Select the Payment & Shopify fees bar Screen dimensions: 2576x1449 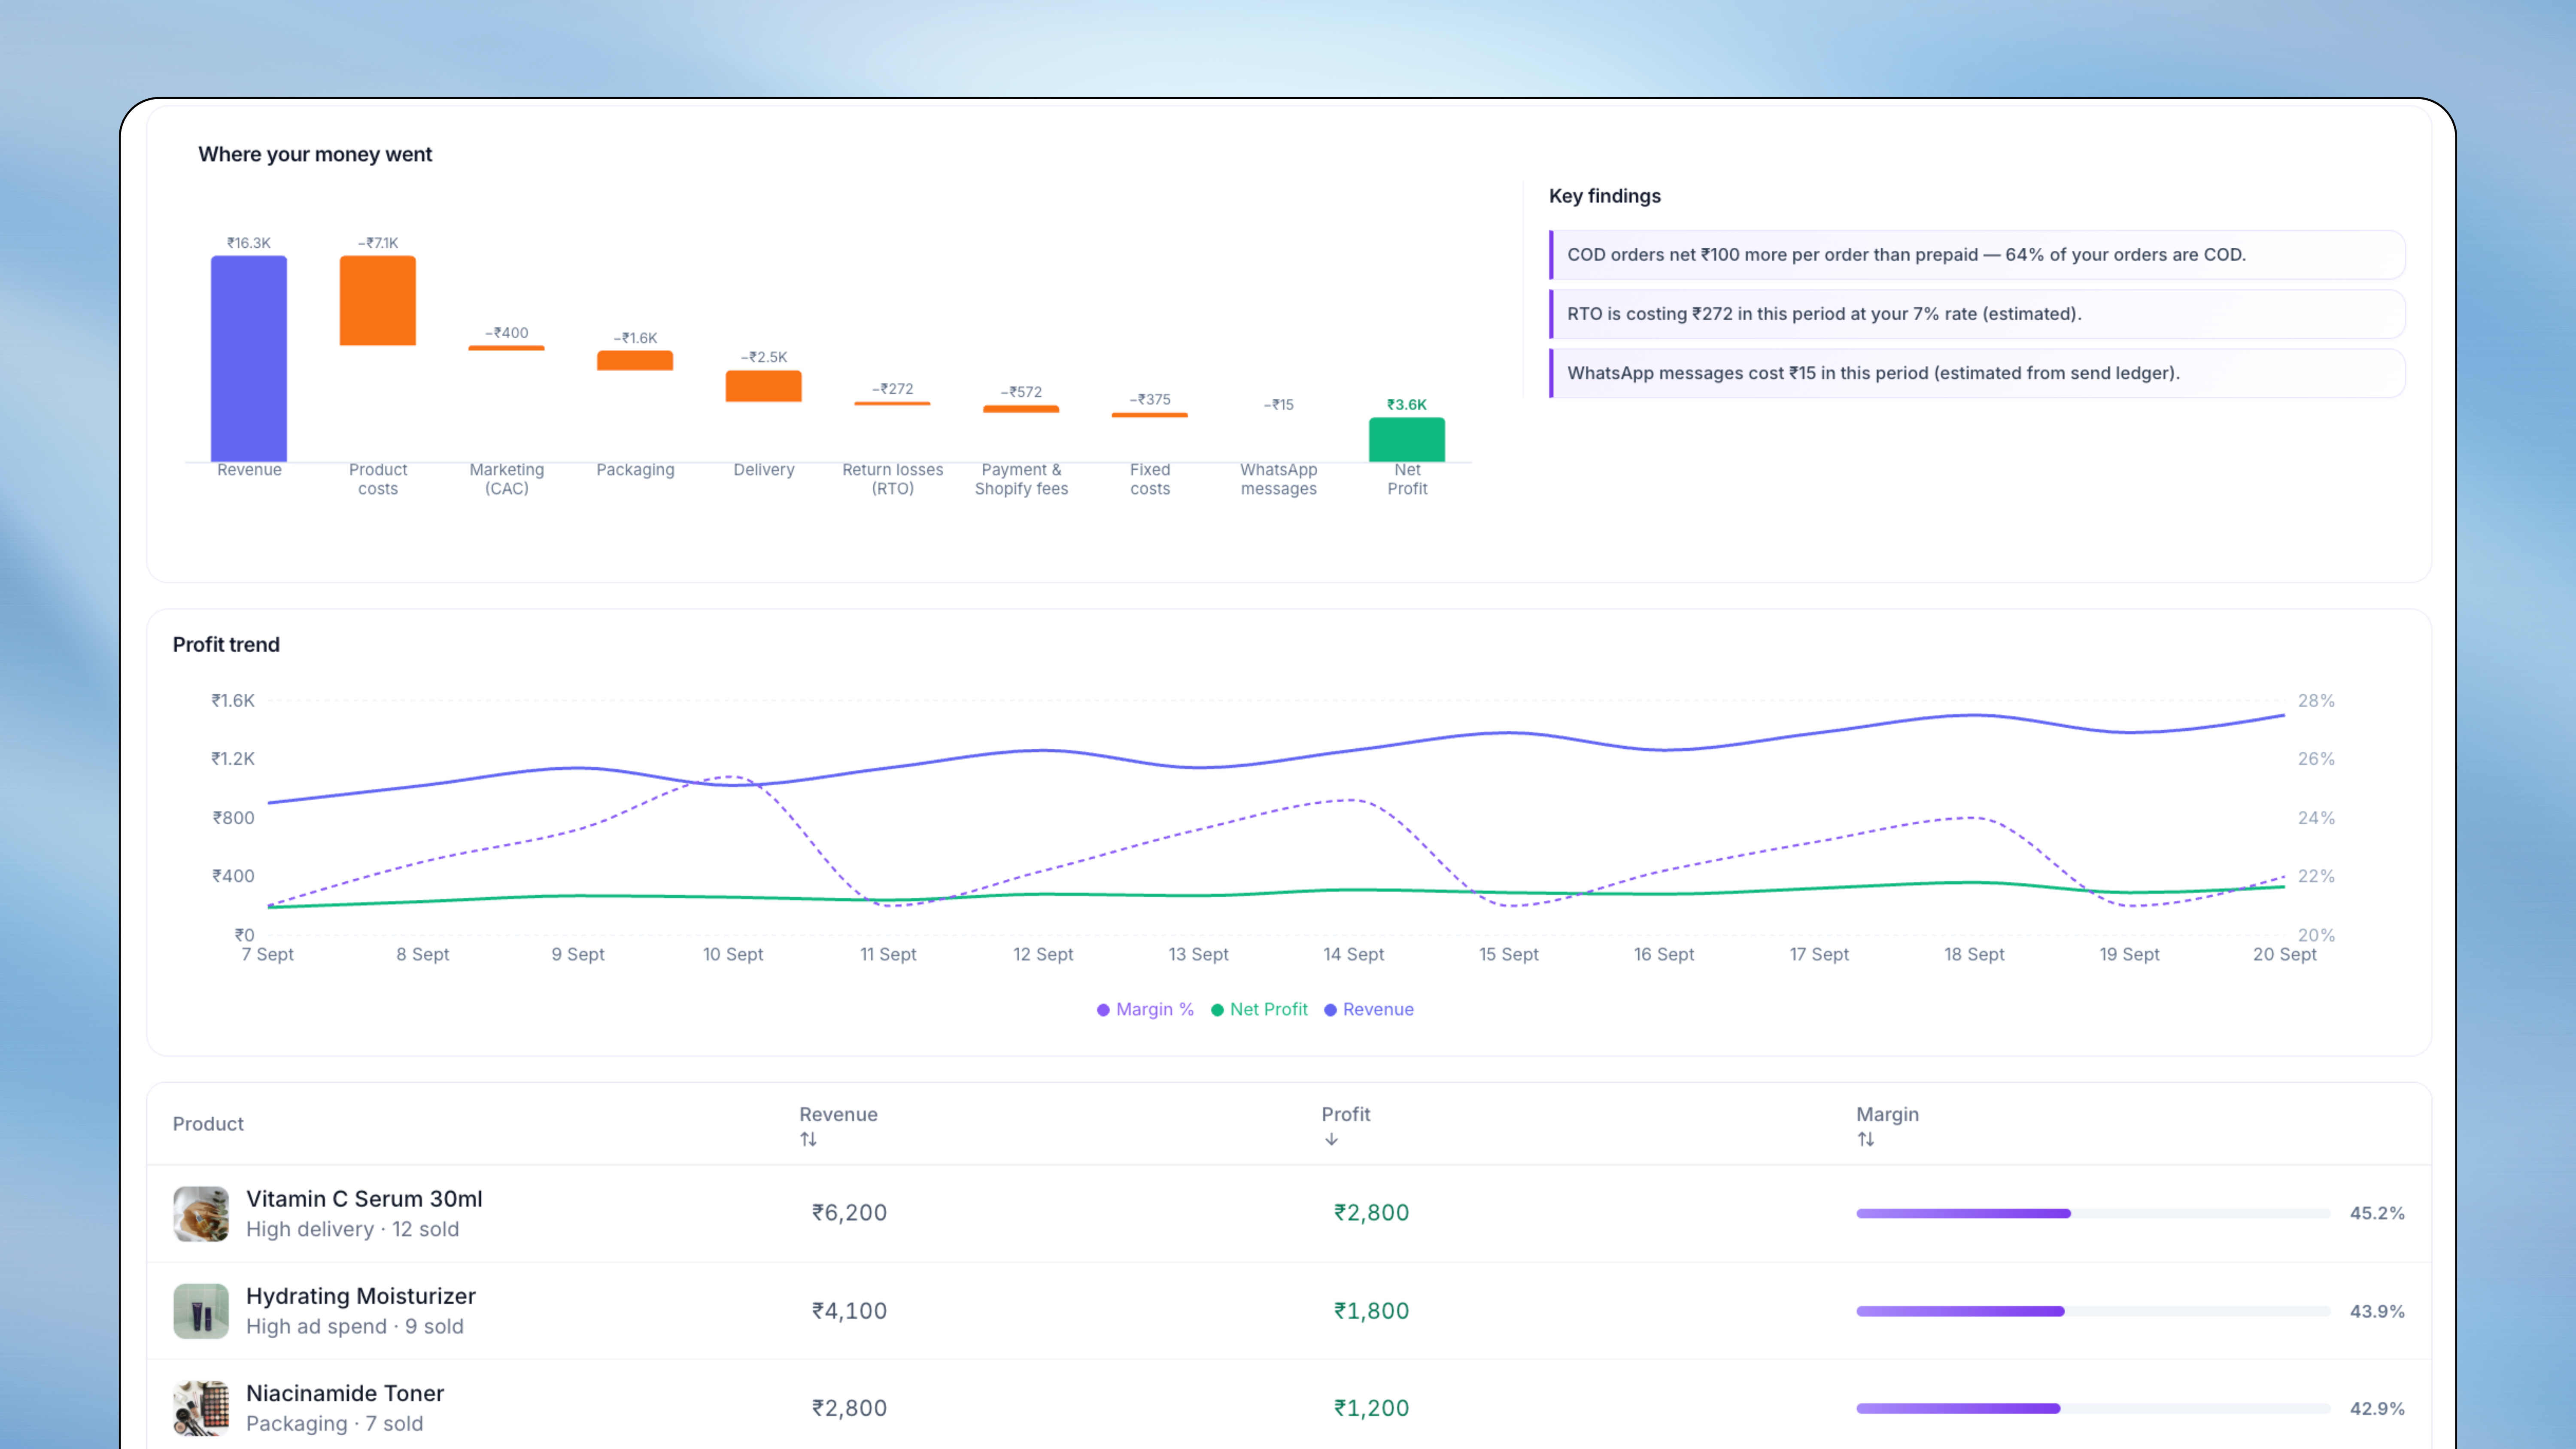coord(1021,409)
